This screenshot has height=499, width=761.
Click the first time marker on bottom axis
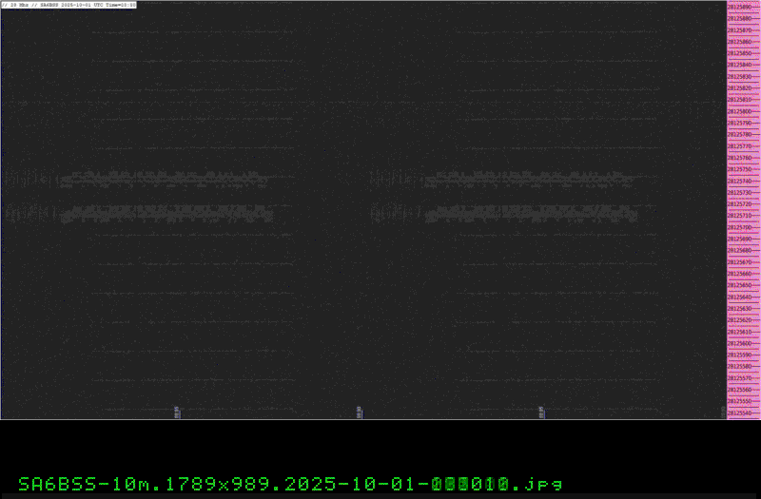(x=177, y=412)
